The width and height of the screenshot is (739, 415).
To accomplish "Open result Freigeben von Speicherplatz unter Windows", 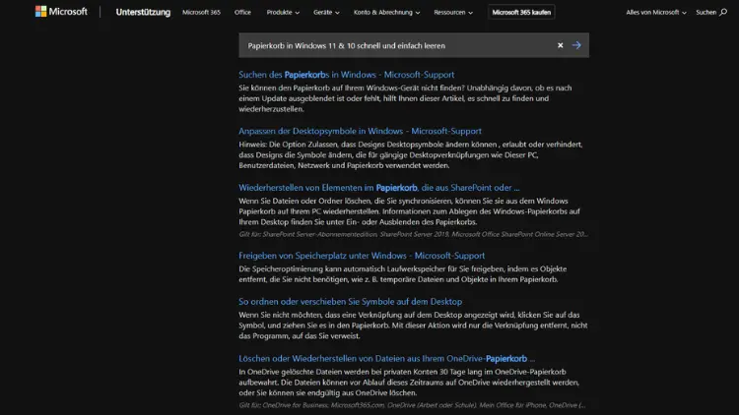I will (x=362, y=256).
